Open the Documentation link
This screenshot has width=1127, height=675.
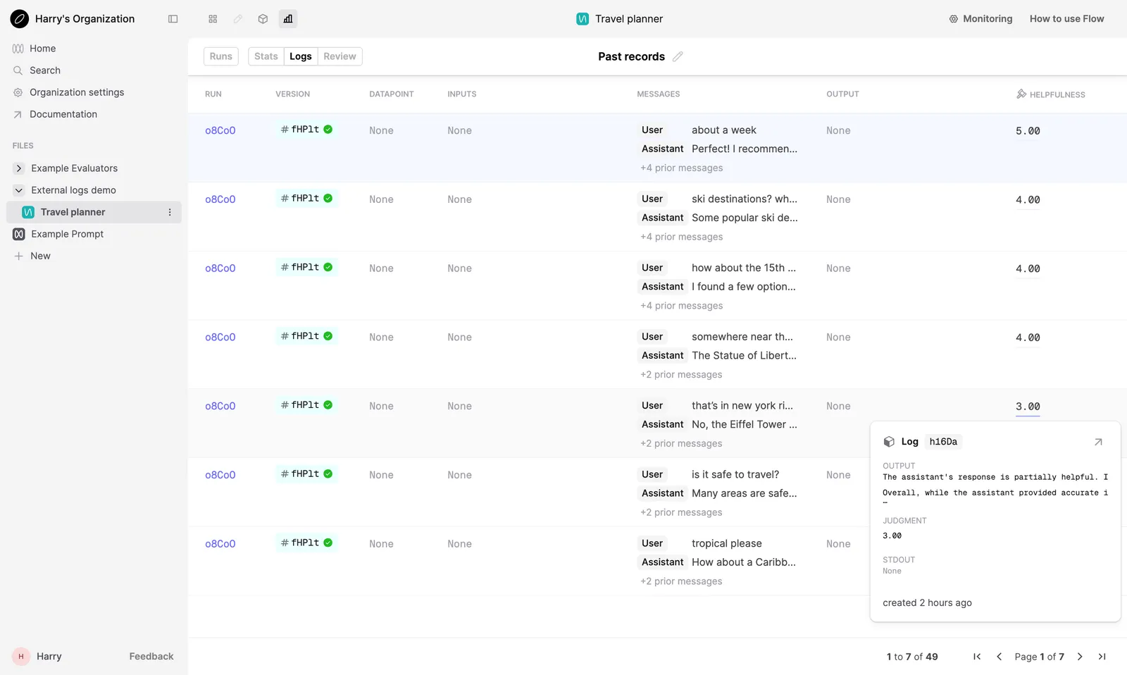pos(63,114)
